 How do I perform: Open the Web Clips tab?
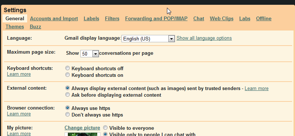(x=222, y=19)
